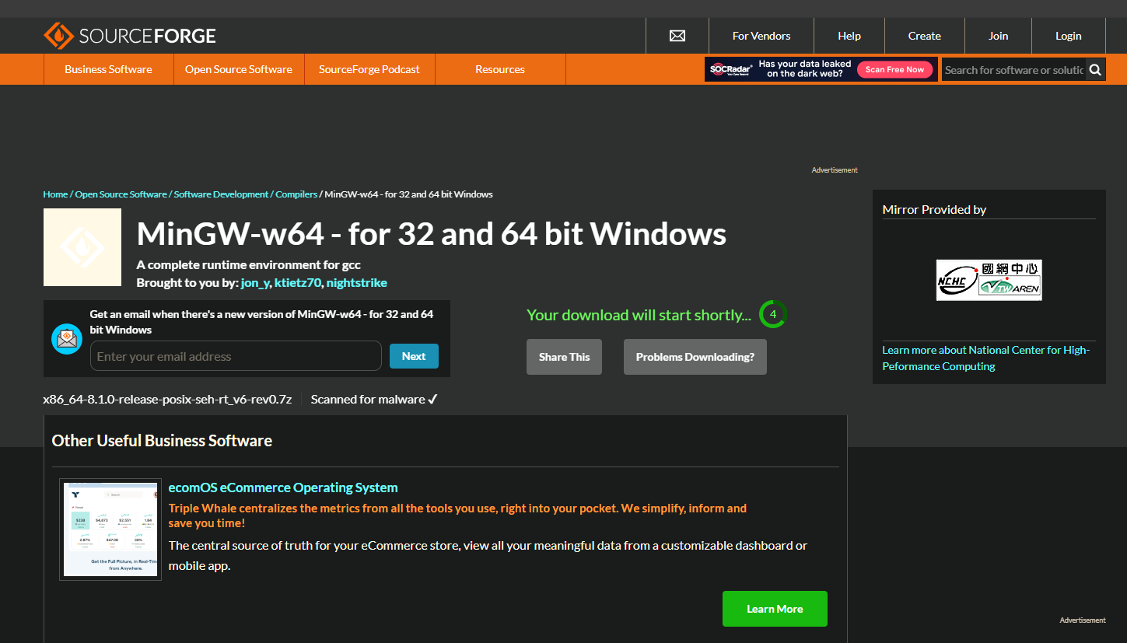Focus the search for software field
The width and height of the screenshot is (1127, 643).
[1013, 70]
